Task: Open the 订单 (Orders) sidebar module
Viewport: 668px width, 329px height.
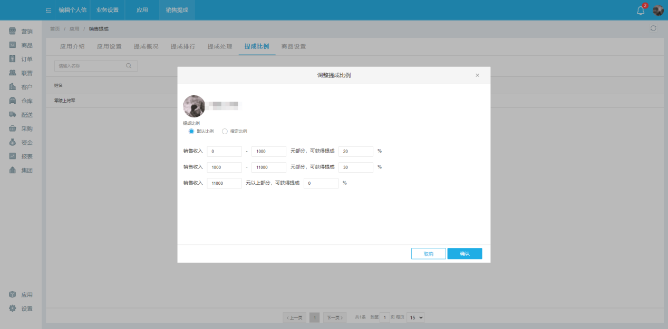Action: (20, 58)
